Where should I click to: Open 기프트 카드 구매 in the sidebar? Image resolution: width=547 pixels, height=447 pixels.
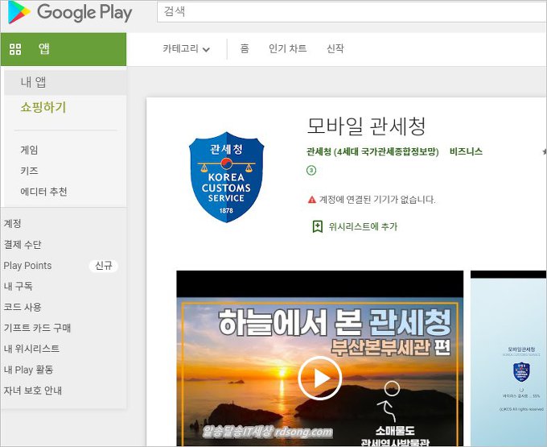tap(37, 328)
